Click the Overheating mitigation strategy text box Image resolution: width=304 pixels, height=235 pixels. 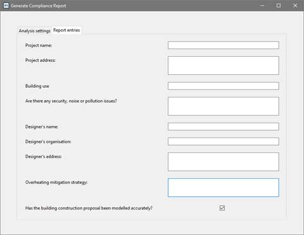(x=223, y=187)
